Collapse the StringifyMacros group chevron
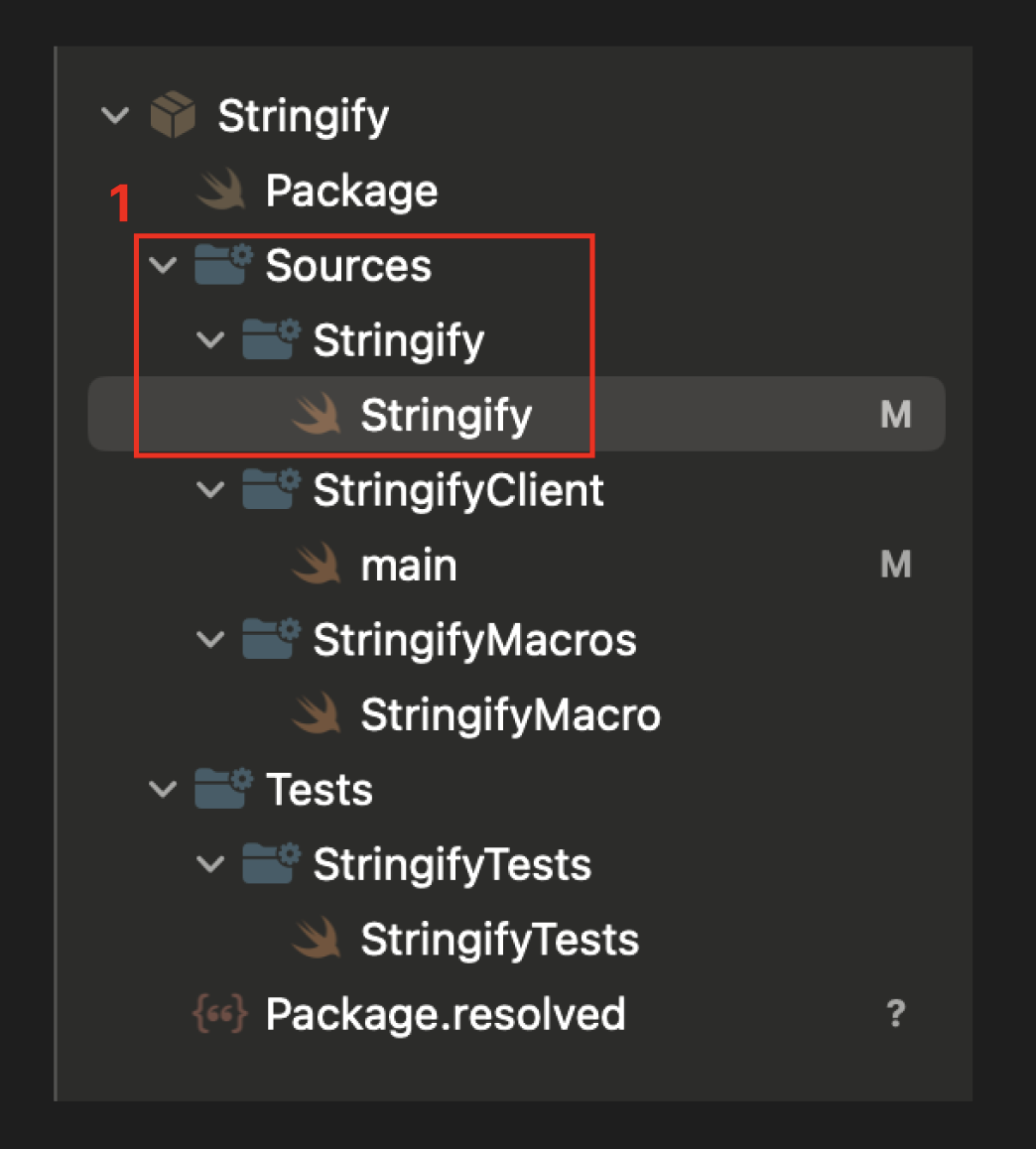This screenshot has height=1149, width=1036. 210,640
